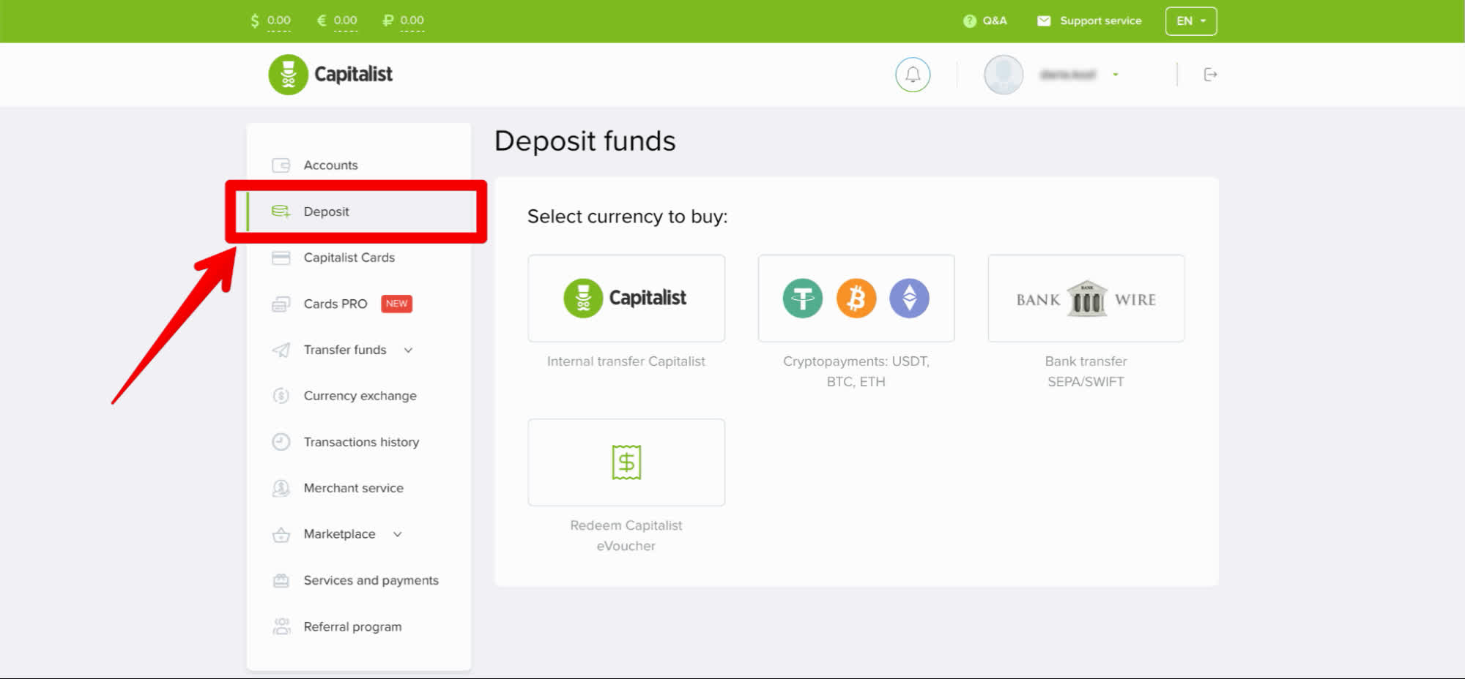This screenshot has height=679, width=1465.
Task: Click the Capitalist Cards card icon
Action: 281,258
